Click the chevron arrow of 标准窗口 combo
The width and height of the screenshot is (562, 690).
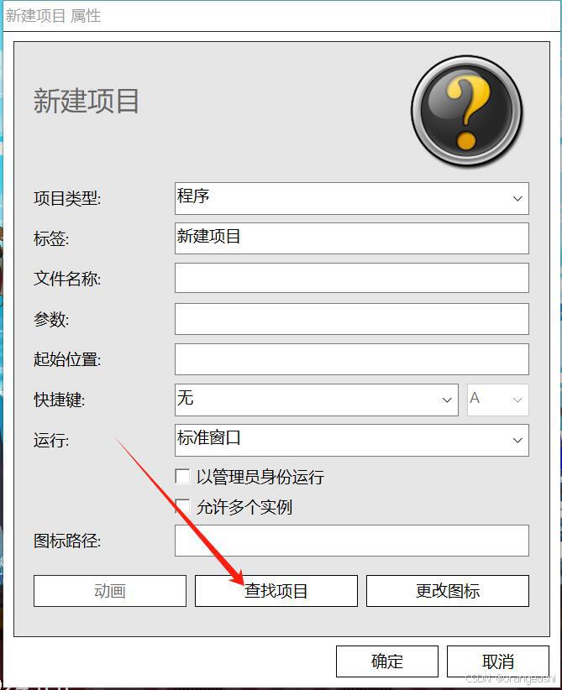click(x=517, y=440)
